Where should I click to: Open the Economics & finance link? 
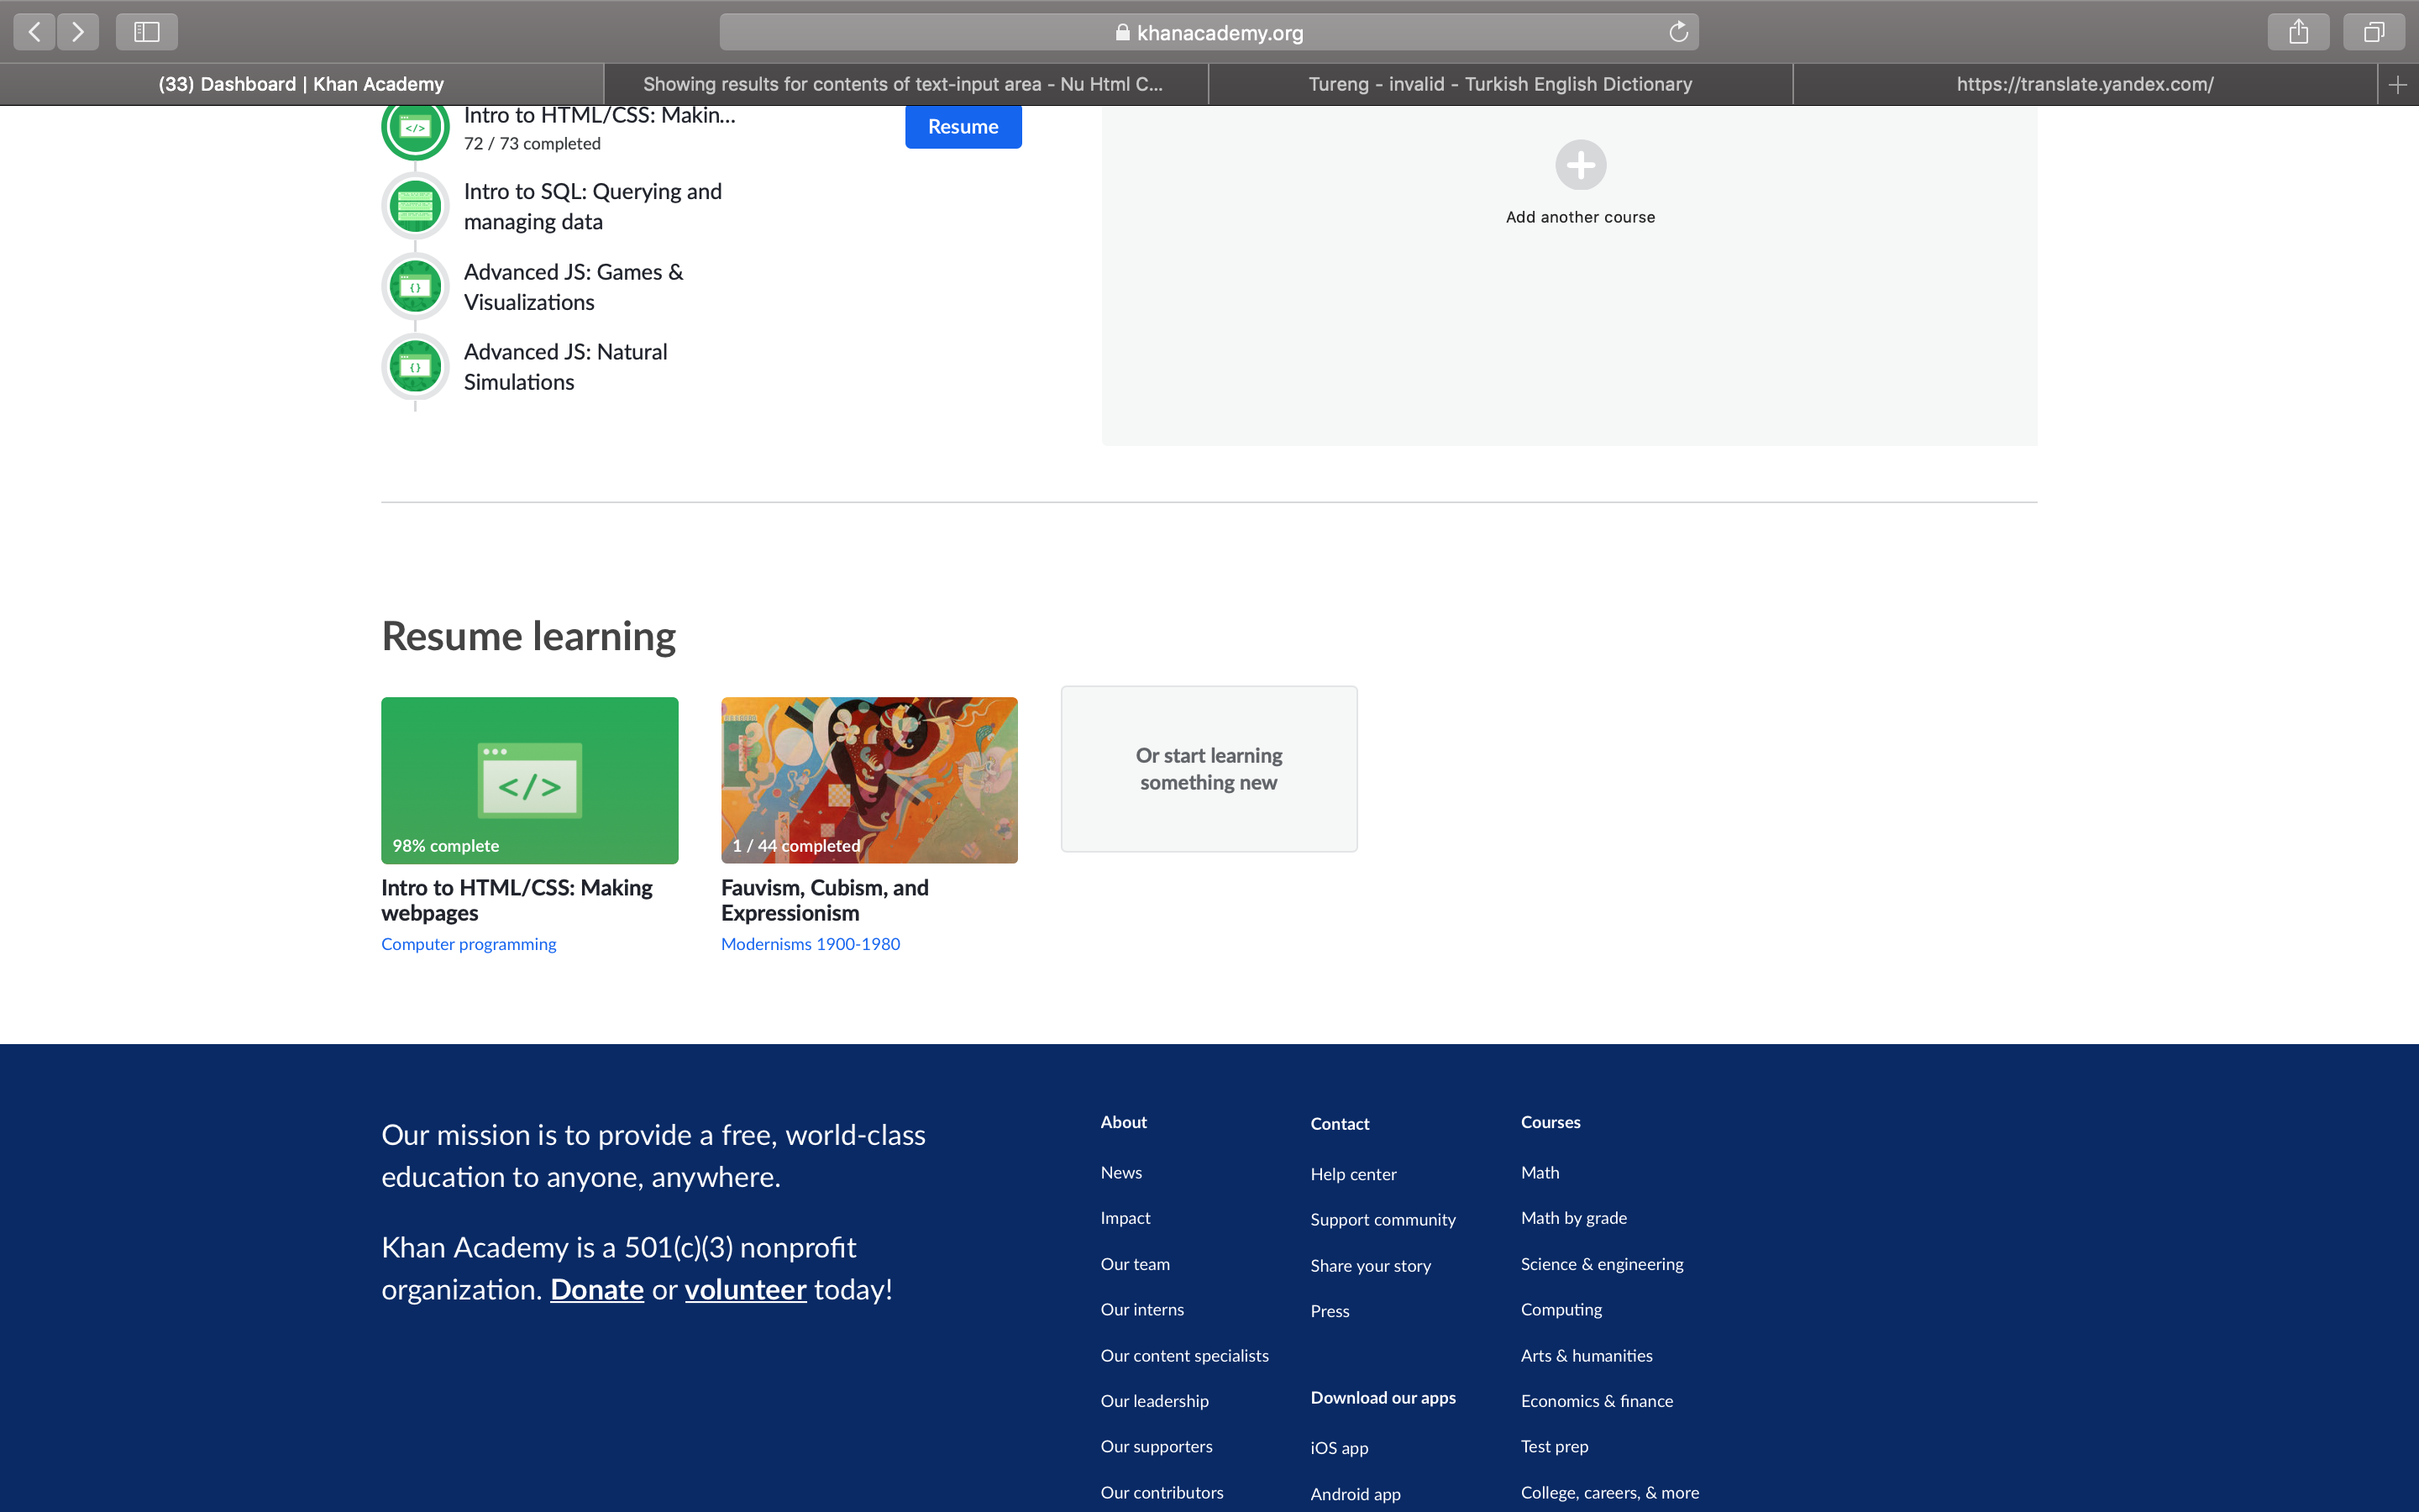coord(1597,1401)
